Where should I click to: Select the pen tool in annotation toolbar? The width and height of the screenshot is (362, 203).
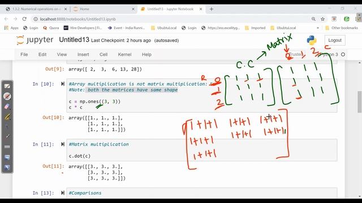click(7, 96)
